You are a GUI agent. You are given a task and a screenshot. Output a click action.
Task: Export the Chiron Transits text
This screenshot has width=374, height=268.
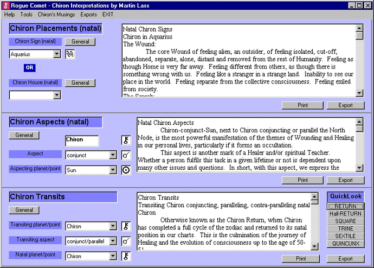(345, 259)
